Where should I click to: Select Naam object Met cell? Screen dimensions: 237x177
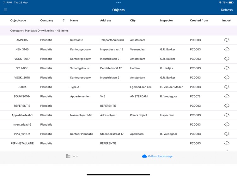tap(81, 115)
